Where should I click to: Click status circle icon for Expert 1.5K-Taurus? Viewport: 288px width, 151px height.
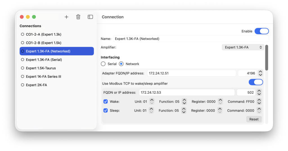(x=22, y=68)
